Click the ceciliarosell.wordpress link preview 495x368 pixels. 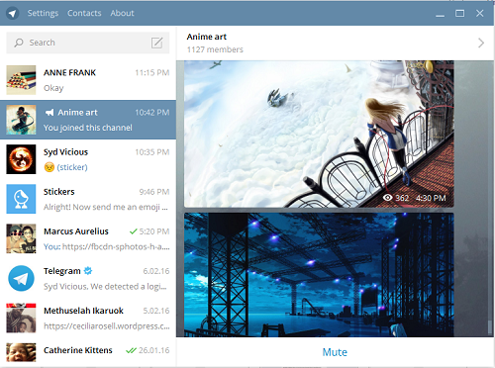coord(107,326)
